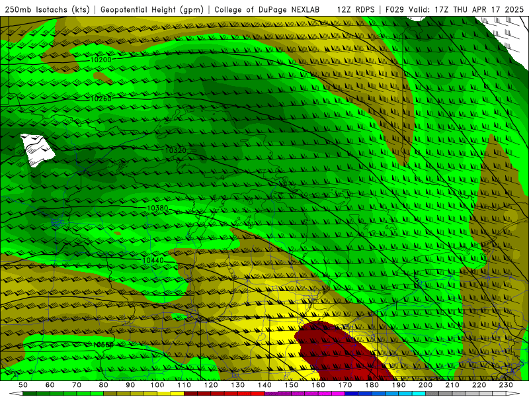Click the 110 value on the color scale
This screenshot has width=529, height=397.
coord(184,385)
